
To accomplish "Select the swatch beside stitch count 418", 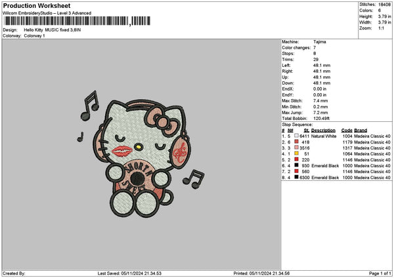I will point(297,142).
